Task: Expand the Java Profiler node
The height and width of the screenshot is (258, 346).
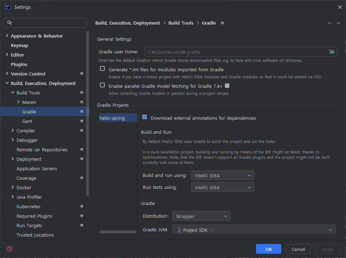Action: tap(13, 197)
